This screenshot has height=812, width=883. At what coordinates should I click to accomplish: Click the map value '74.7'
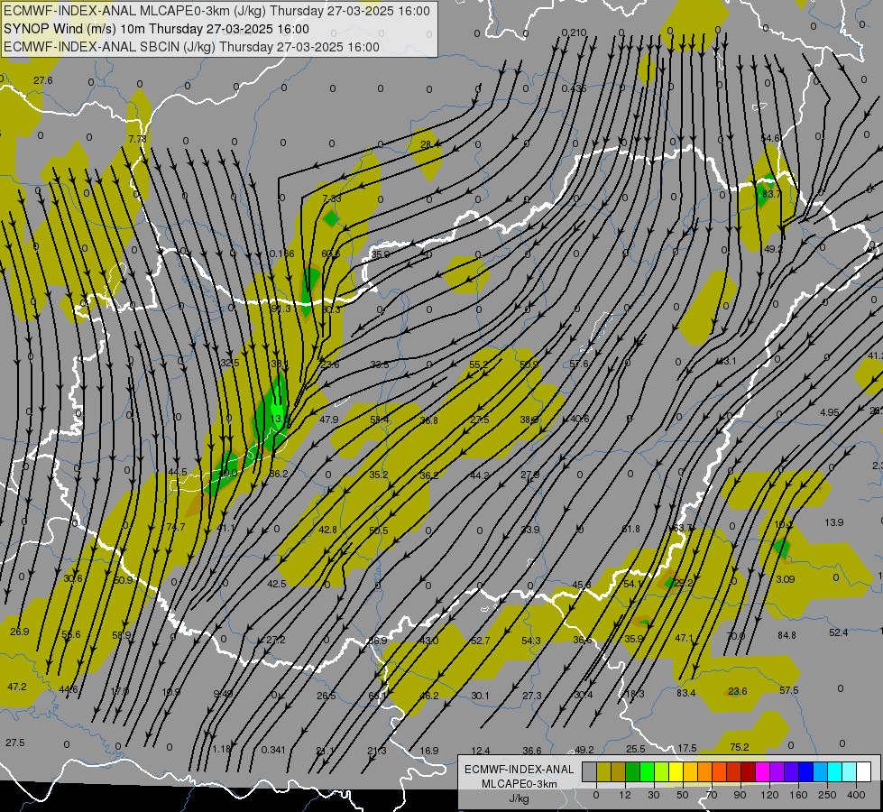pyautogui.click(x=176, y=527)
